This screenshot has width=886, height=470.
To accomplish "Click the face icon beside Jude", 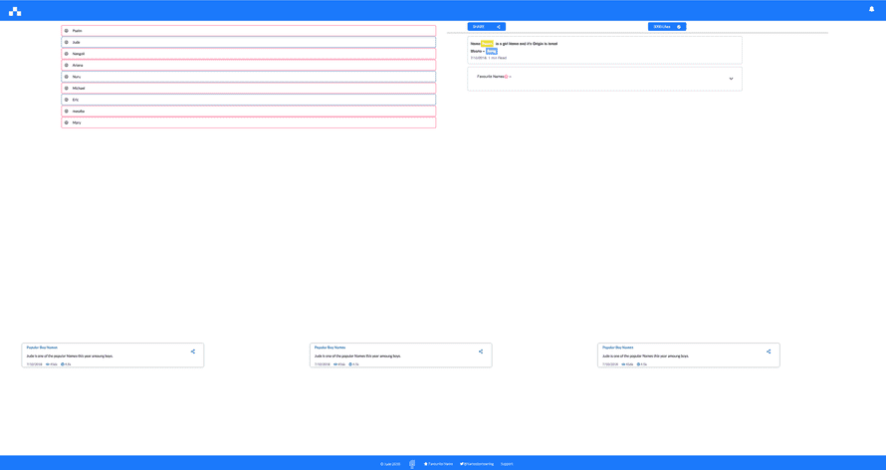I will click(x=66, y=43).
